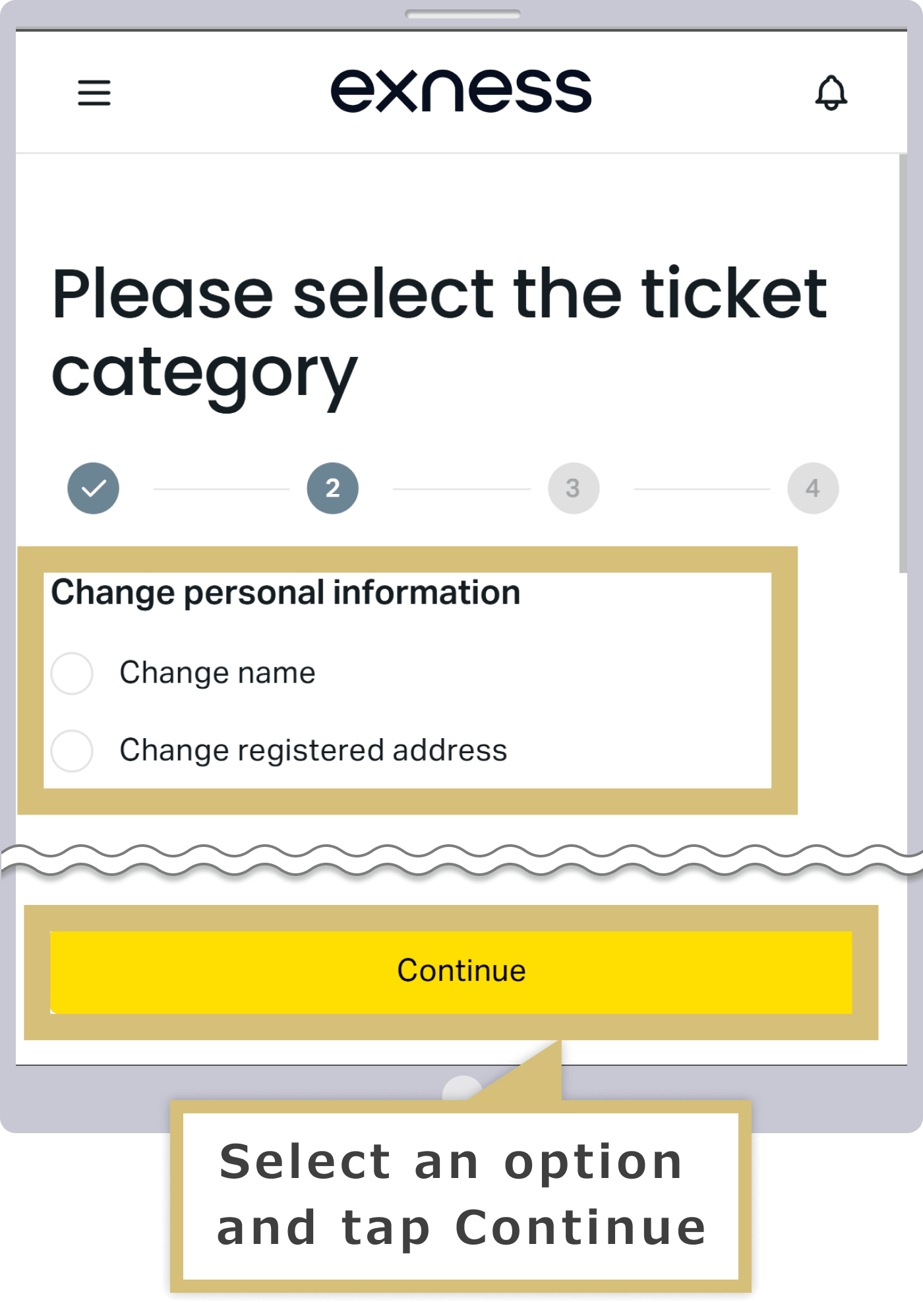Viewport: 923px width, 1302px height.
Task: Click connector line between steps 1 and 2
Action: pyautogui.click(x=222, y=489)
